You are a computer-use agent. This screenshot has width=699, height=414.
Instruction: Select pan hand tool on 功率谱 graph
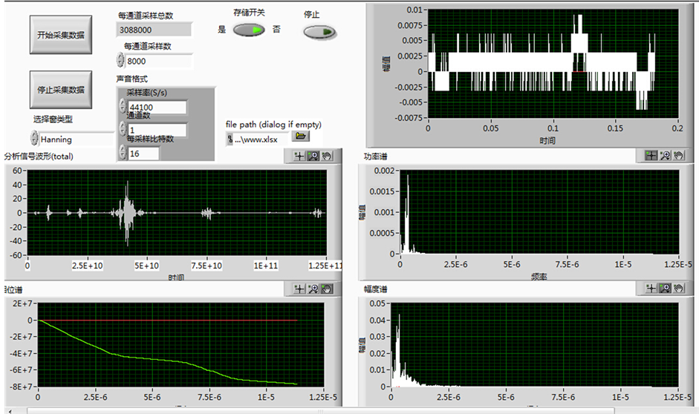tap(677, 156)
